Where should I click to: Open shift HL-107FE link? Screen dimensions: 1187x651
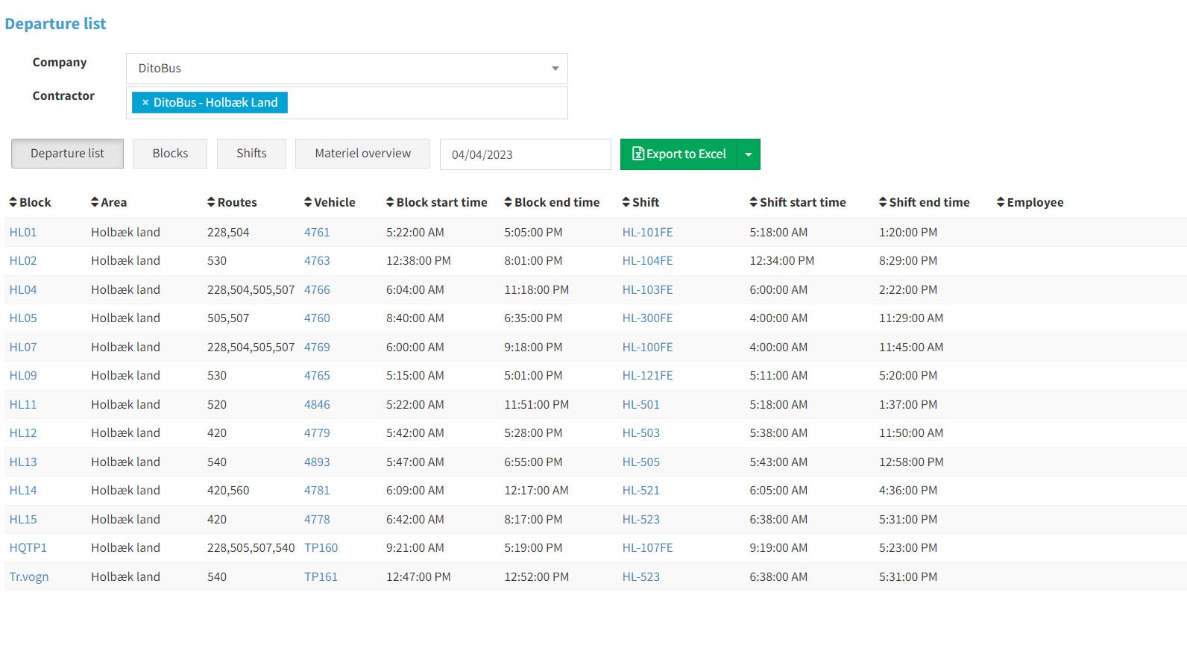(x=648, y=548)
